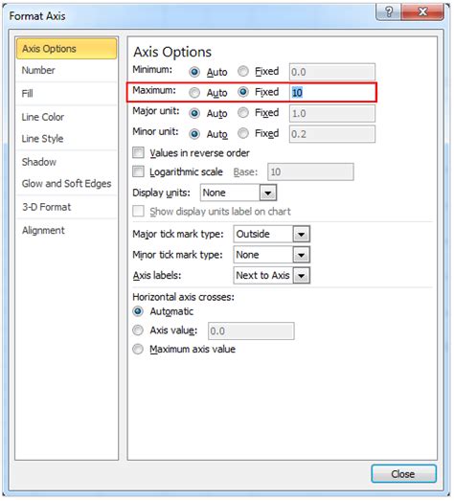Select Auto for Maximum
The height and width of the screenshot is (501, 454).
[x=194, y=93]
